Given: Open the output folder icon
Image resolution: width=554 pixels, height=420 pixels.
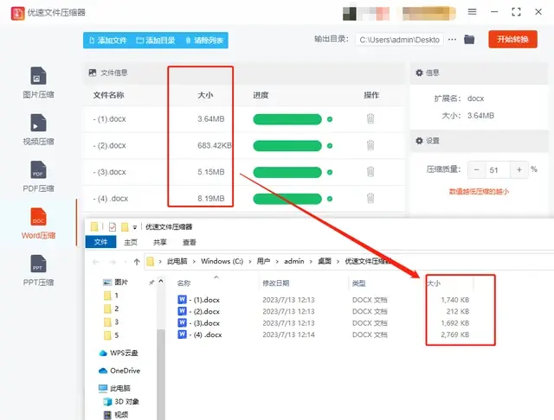Looking at the screenshot, I should click(x=469, y=40).
